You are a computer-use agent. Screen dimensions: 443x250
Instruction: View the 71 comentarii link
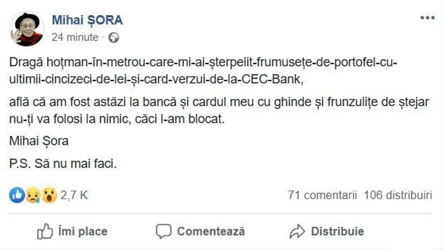click(x=322, y=195)
